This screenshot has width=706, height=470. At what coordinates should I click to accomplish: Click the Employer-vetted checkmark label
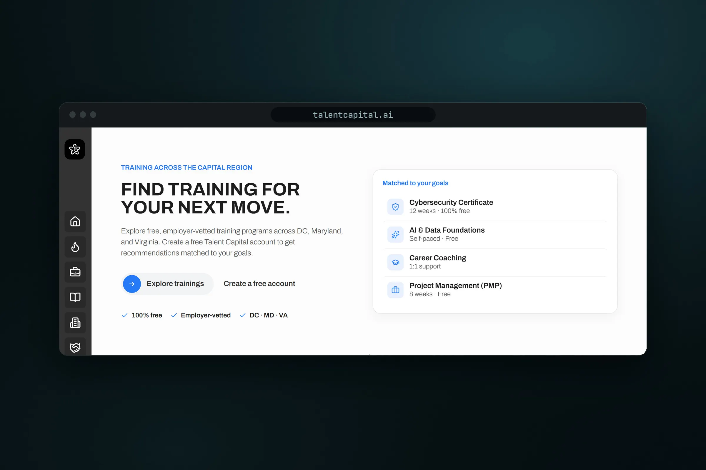coord(201,315)
